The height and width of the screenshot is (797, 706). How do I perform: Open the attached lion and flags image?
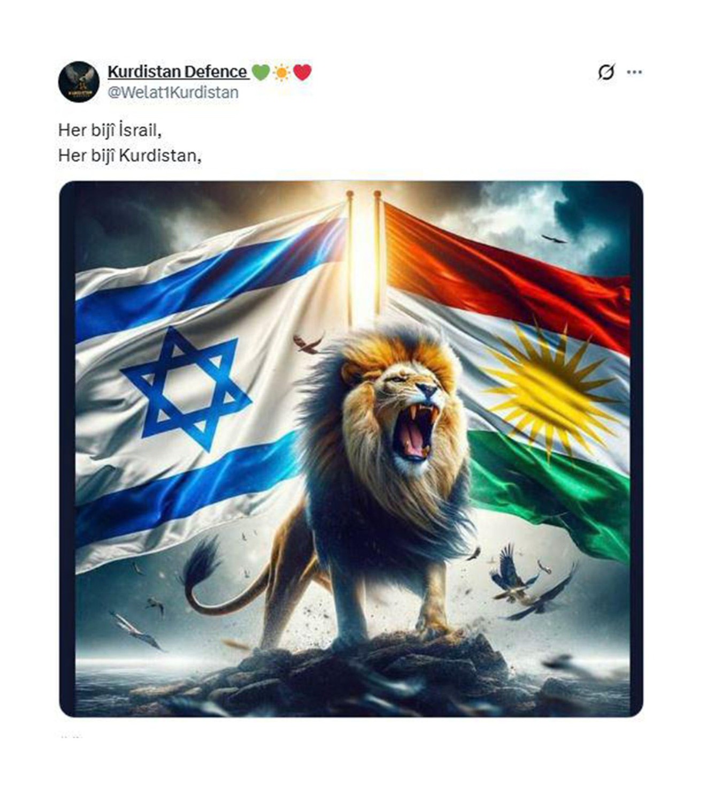coord(351,449)
